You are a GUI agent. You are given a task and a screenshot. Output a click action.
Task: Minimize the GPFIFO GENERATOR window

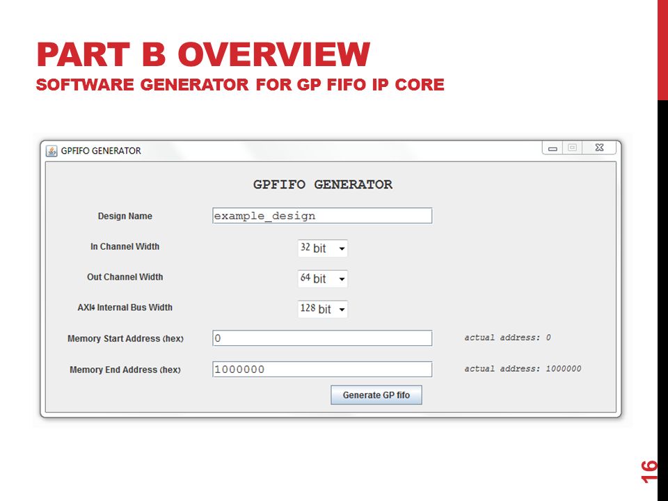552,148
